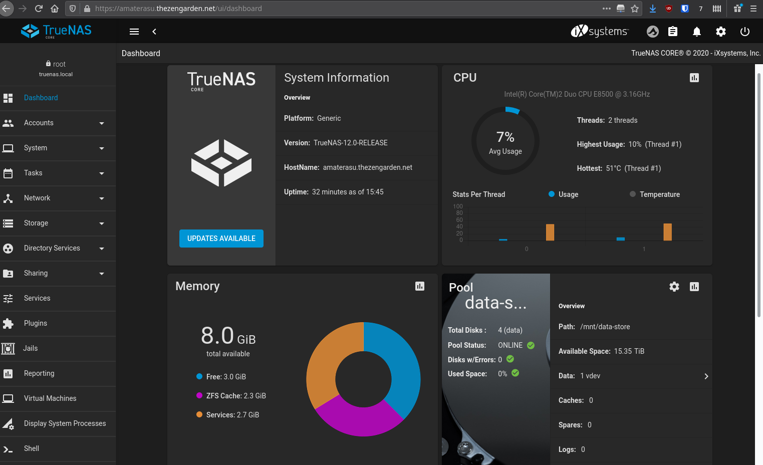This screenshot has height=465, width=763.
Task: Click the UPDATES AVAILABLE button
Action: 221,239
